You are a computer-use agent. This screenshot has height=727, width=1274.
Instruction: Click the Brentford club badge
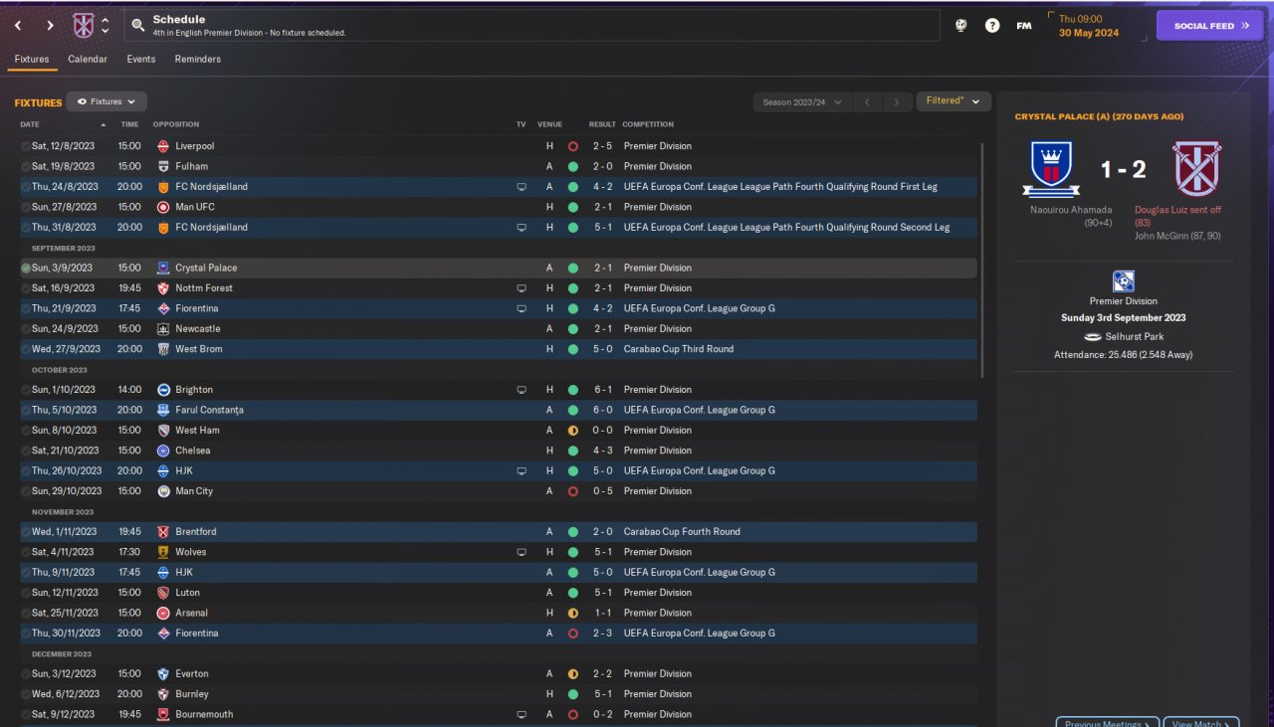click(163, 532)
